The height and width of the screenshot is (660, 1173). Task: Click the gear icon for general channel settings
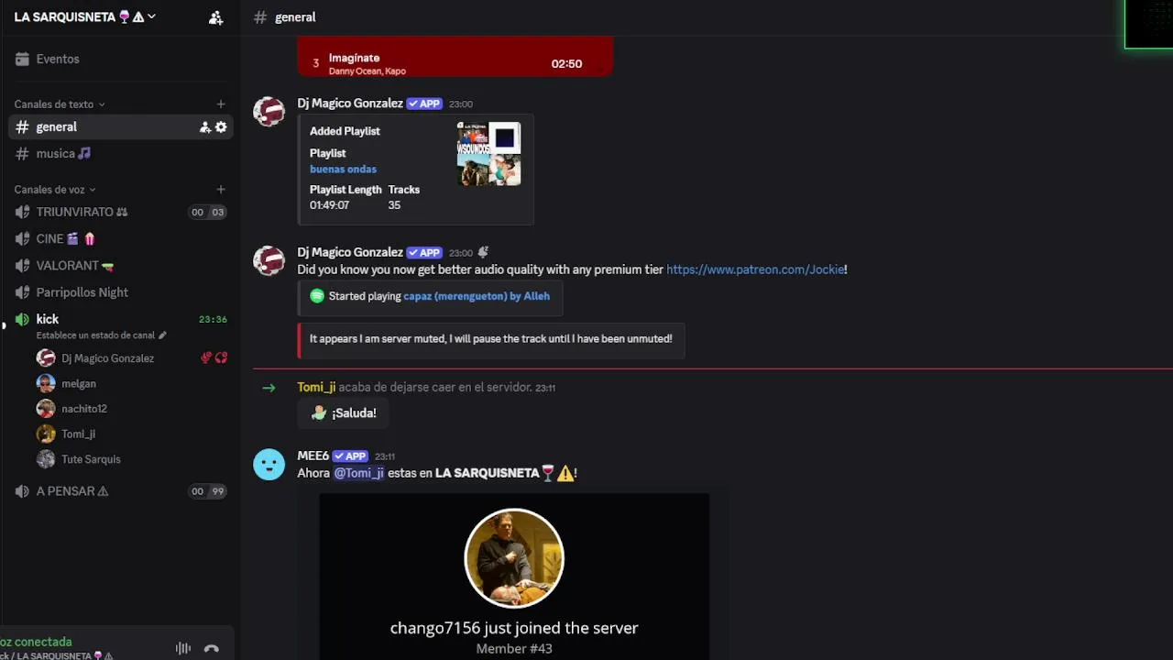point(221,127)
